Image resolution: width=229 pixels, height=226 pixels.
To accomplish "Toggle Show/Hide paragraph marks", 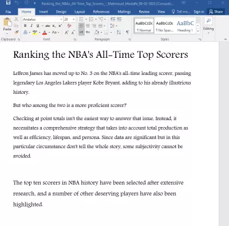I will (x=127, y=32).
